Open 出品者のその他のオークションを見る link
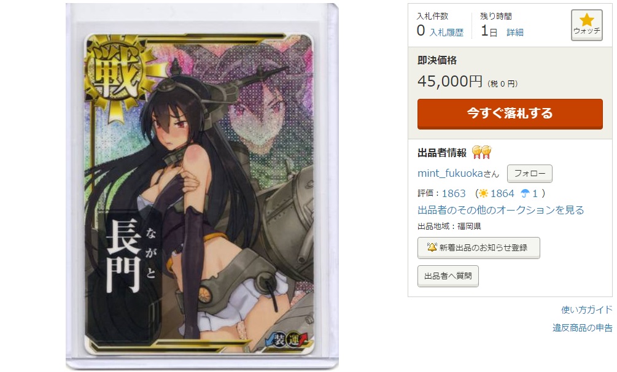Screen dimensions: 617x372 coord(500,210)
